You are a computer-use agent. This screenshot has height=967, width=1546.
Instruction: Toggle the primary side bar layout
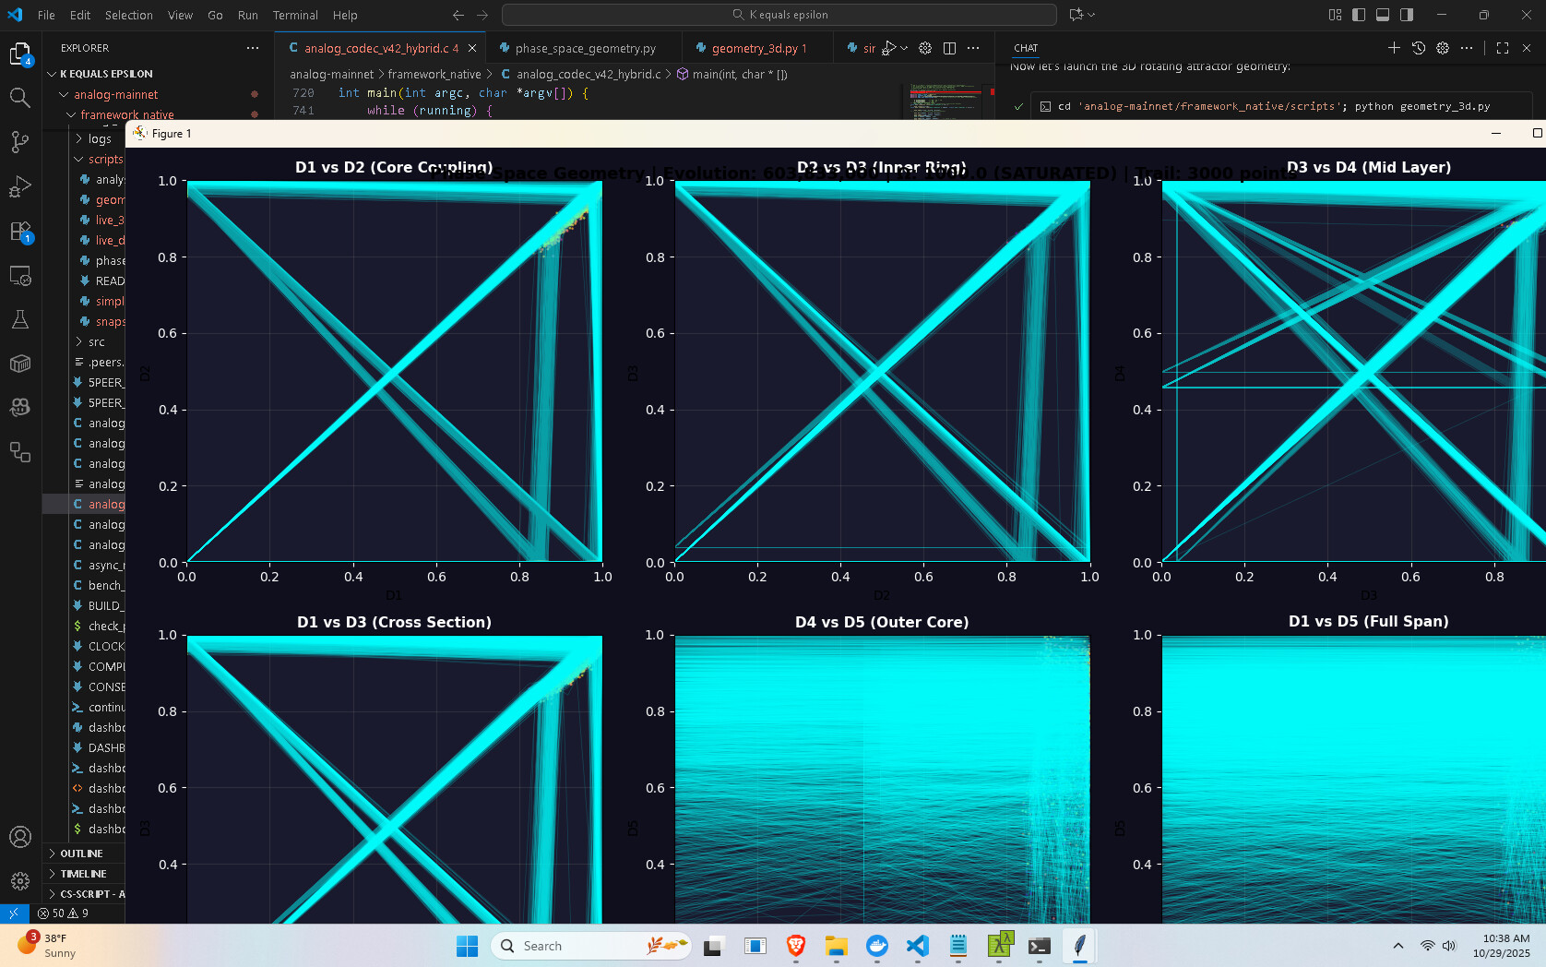coord(1359,15)
